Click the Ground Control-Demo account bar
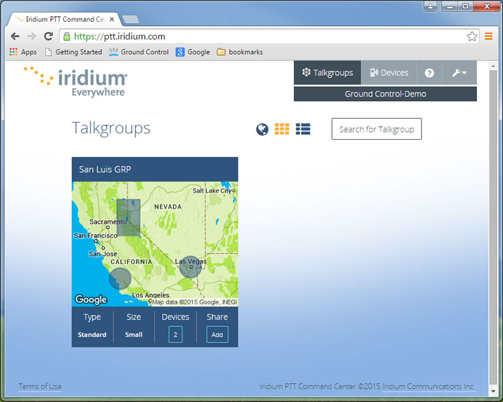503x402 pixels. (x=385, y=94)
